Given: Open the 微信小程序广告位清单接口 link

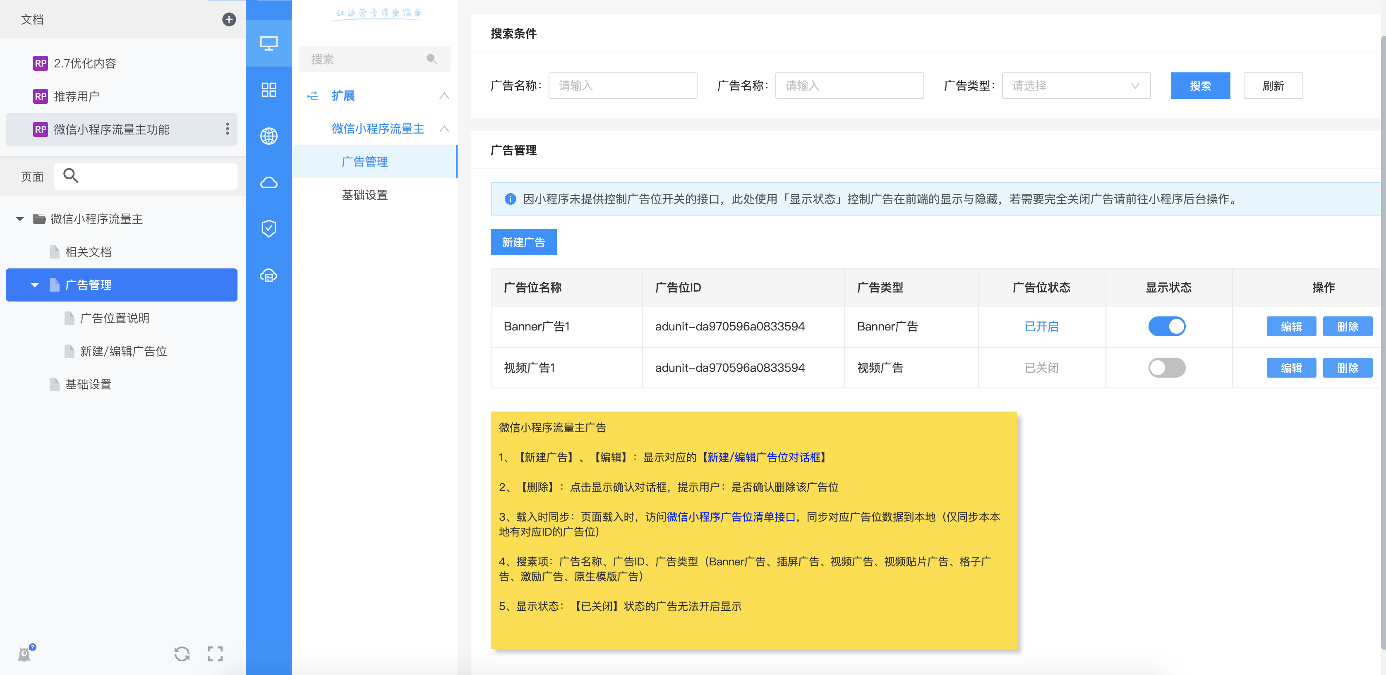Looking at the screenshot, I should pyautogui.click(x=731, y=517).
